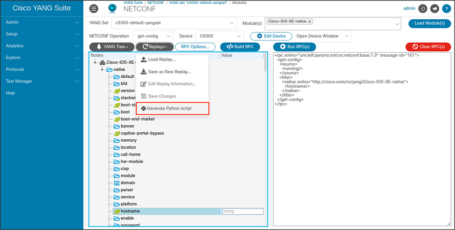The height and width of the screenshot is (230, 455).
Task: Select the enable tree node
Action: pos(127,218)
